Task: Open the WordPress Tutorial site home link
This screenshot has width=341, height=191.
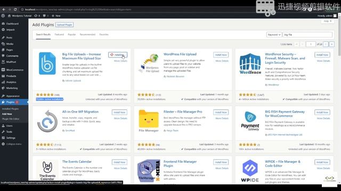Action: point(20,15)
